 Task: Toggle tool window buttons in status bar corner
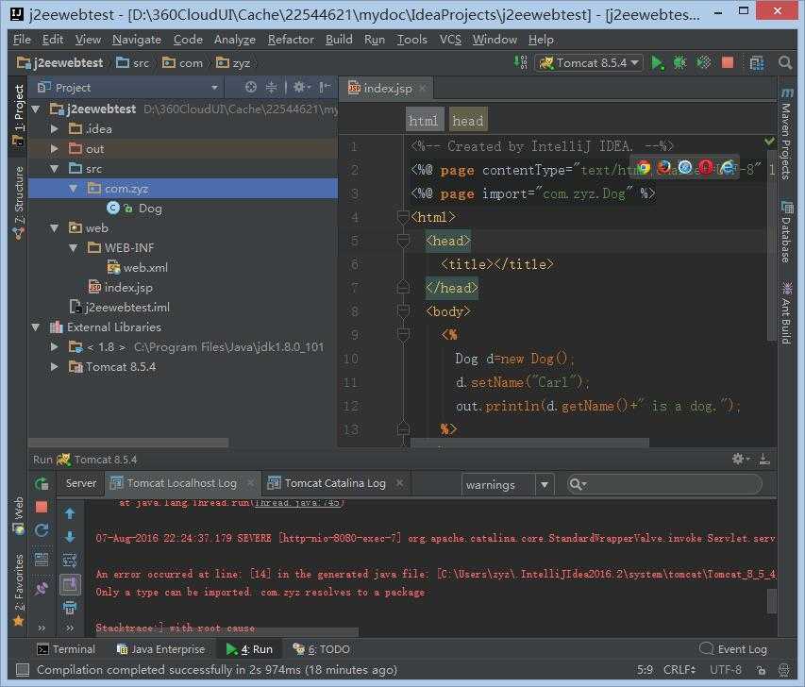pos(22,670)
